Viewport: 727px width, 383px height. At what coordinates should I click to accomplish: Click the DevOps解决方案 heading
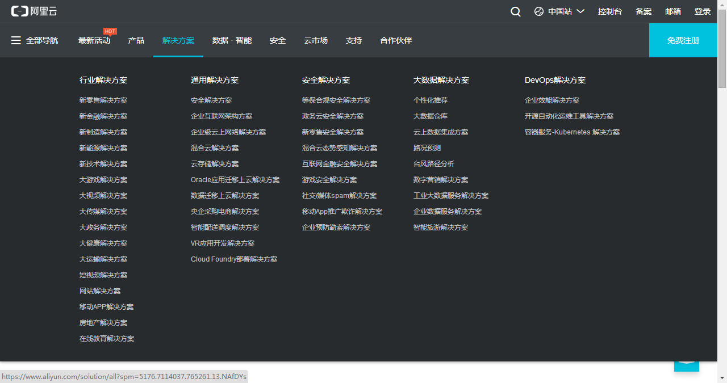(x=555, y=80)
